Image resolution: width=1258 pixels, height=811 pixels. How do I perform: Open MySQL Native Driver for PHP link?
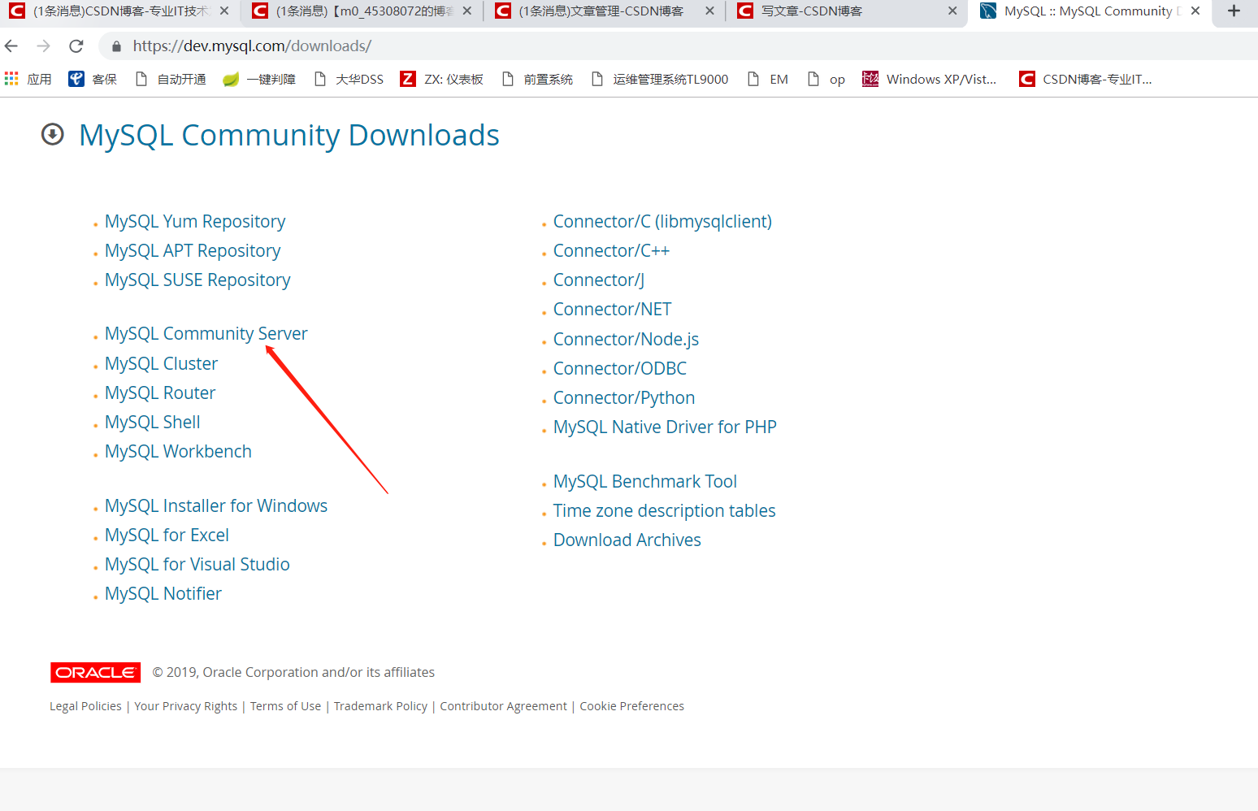665,427
